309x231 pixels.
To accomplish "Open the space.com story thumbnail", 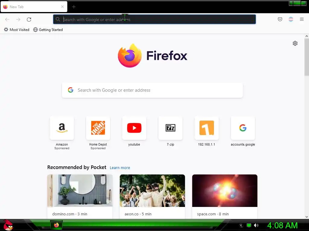I will coord(225,190).
